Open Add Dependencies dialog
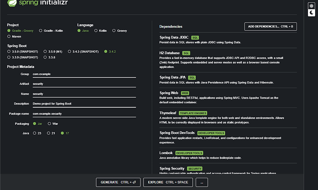 pyautogui.click(x=271, y=27)
